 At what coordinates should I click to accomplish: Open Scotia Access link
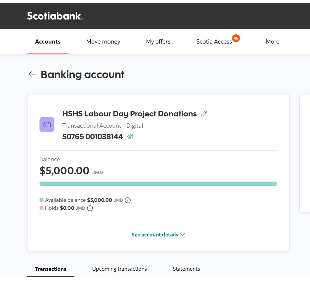coord(214,42)
